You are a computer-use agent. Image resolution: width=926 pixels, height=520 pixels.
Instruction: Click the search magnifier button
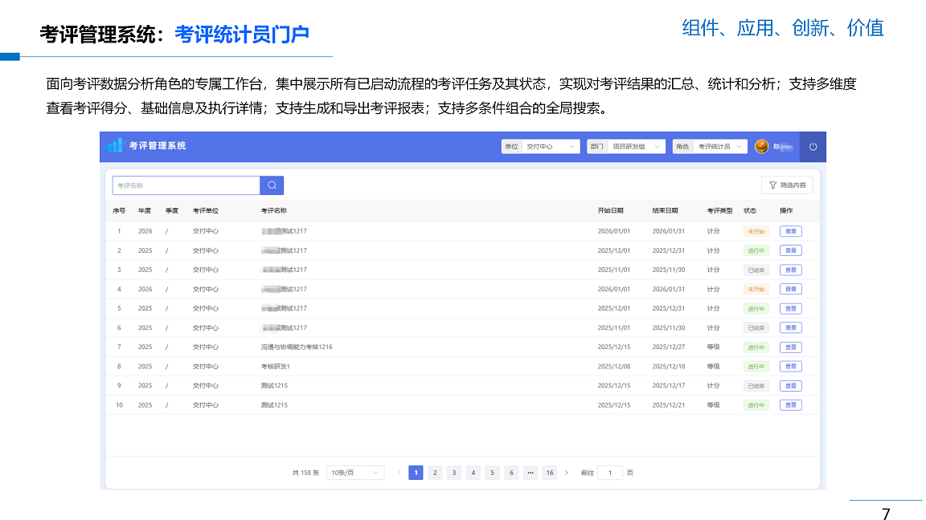click(x=272, y=185)
